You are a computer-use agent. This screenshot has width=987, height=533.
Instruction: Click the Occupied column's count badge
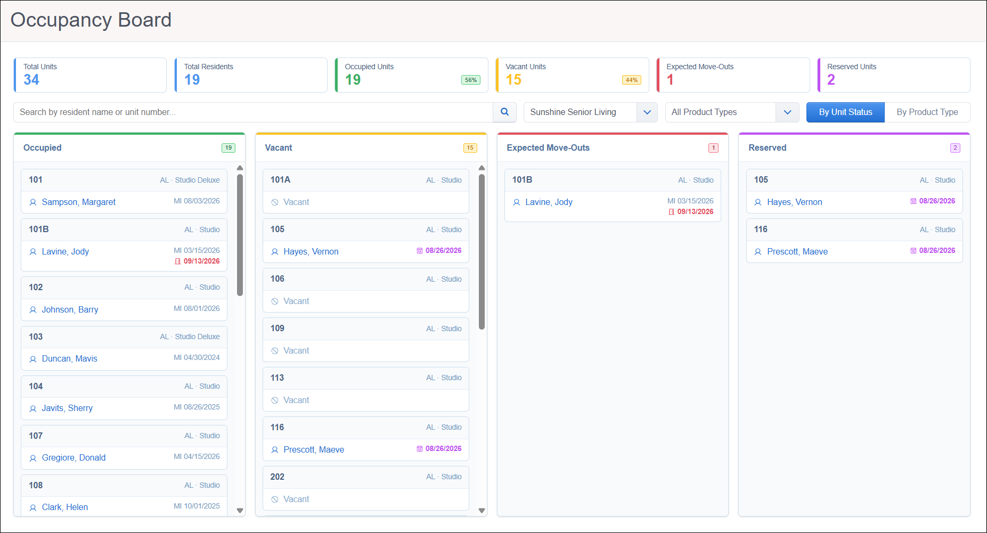(229, 148)
